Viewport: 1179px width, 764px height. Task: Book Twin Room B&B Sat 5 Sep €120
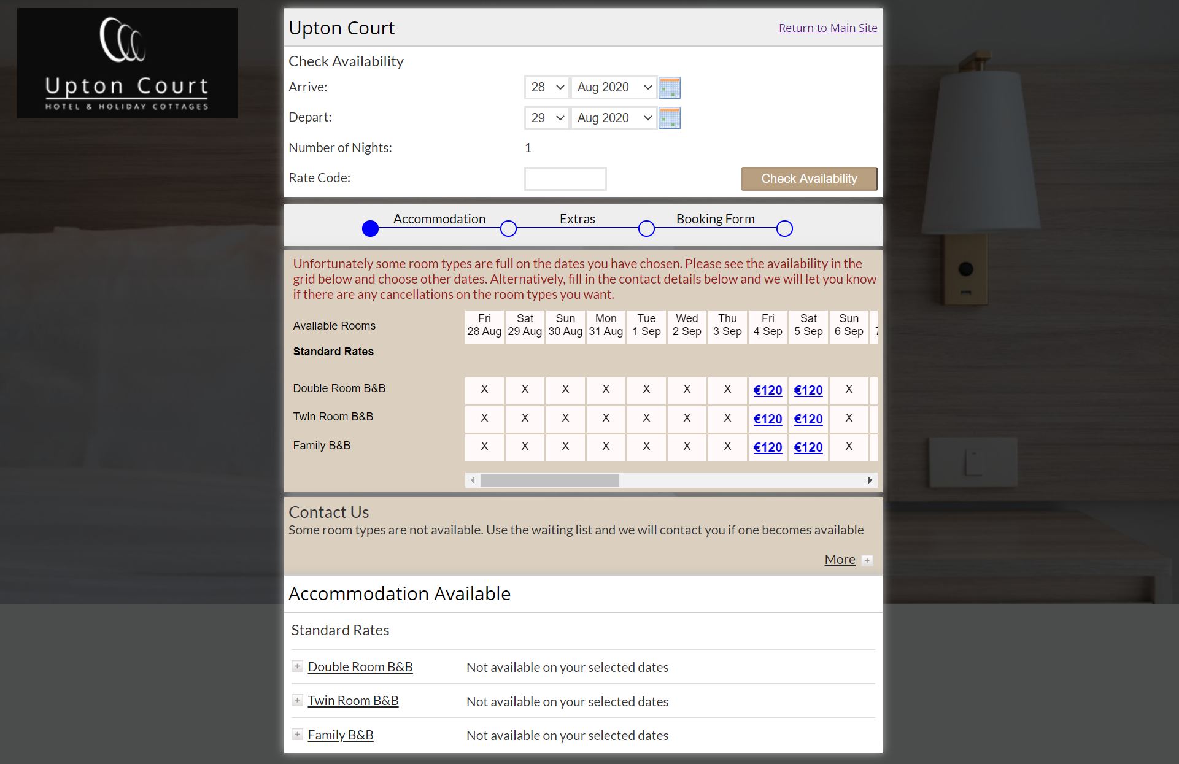point(808,419)
